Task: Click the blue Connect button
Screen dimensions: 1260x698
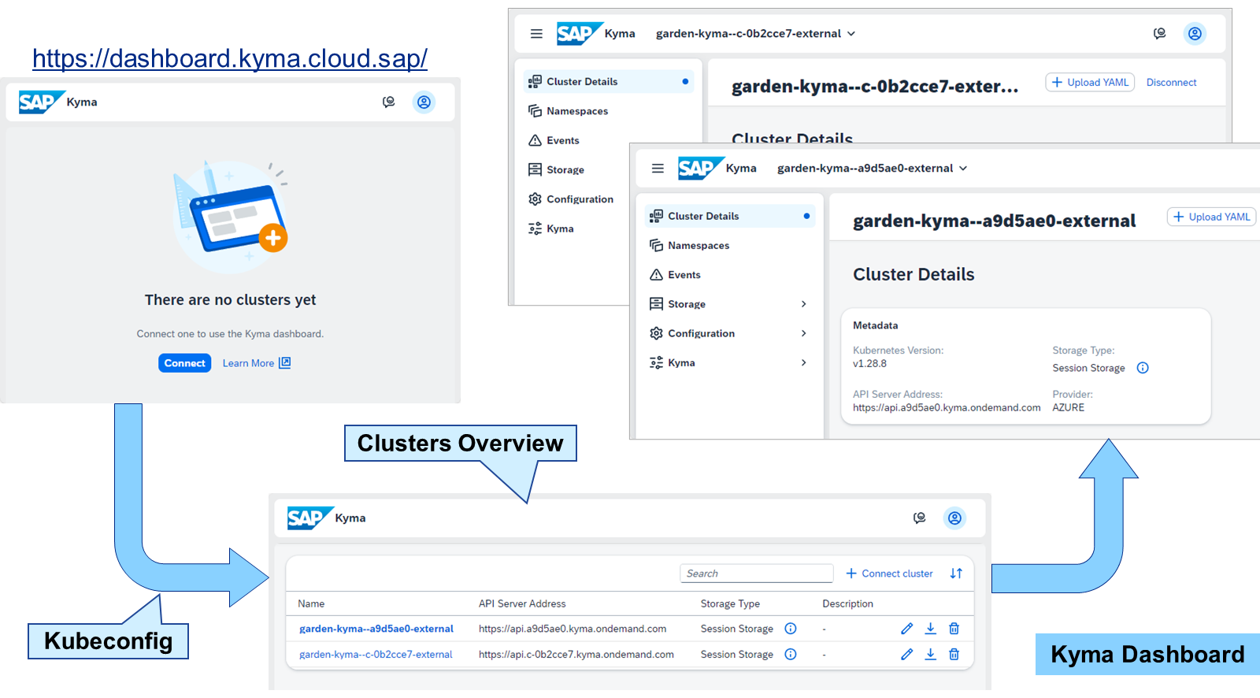Action: (185, 363)
